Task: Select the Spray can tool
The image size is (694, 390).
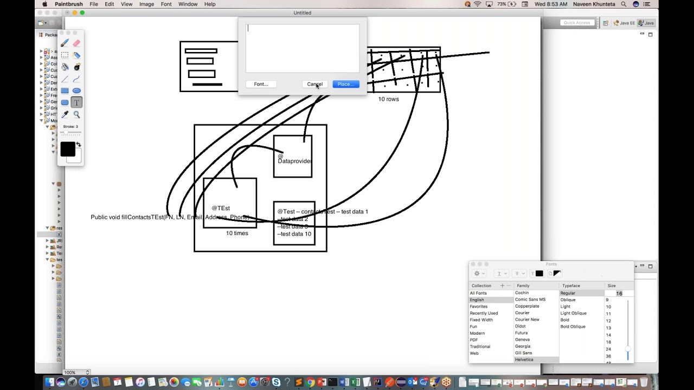Action: coord(76,55)
